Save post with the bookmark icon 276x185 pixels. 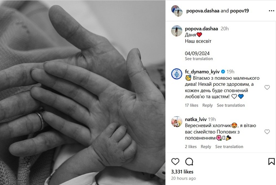click(272, 162)
